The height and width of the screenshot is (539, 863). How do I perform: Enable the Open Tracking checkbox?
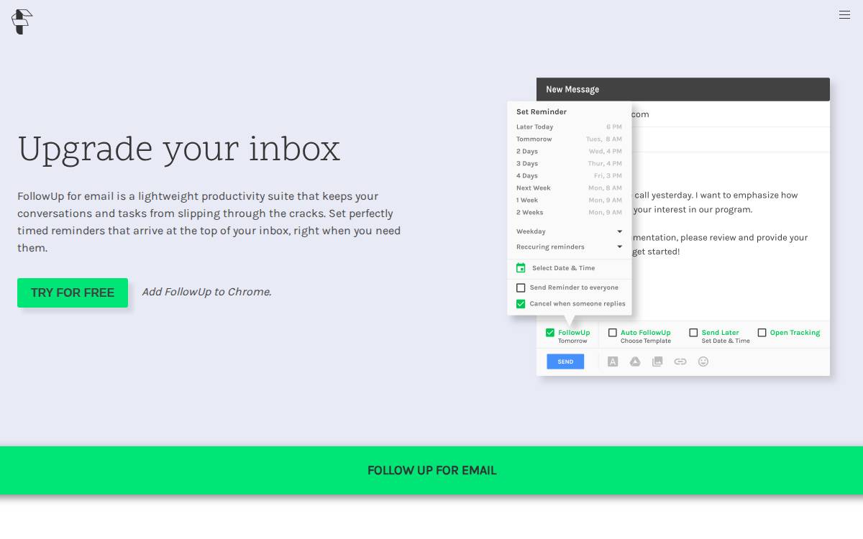762,333
